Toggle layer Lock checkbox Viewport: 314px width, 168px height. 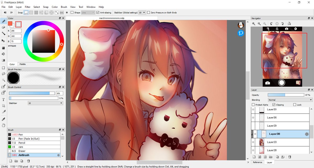[295, 105]
